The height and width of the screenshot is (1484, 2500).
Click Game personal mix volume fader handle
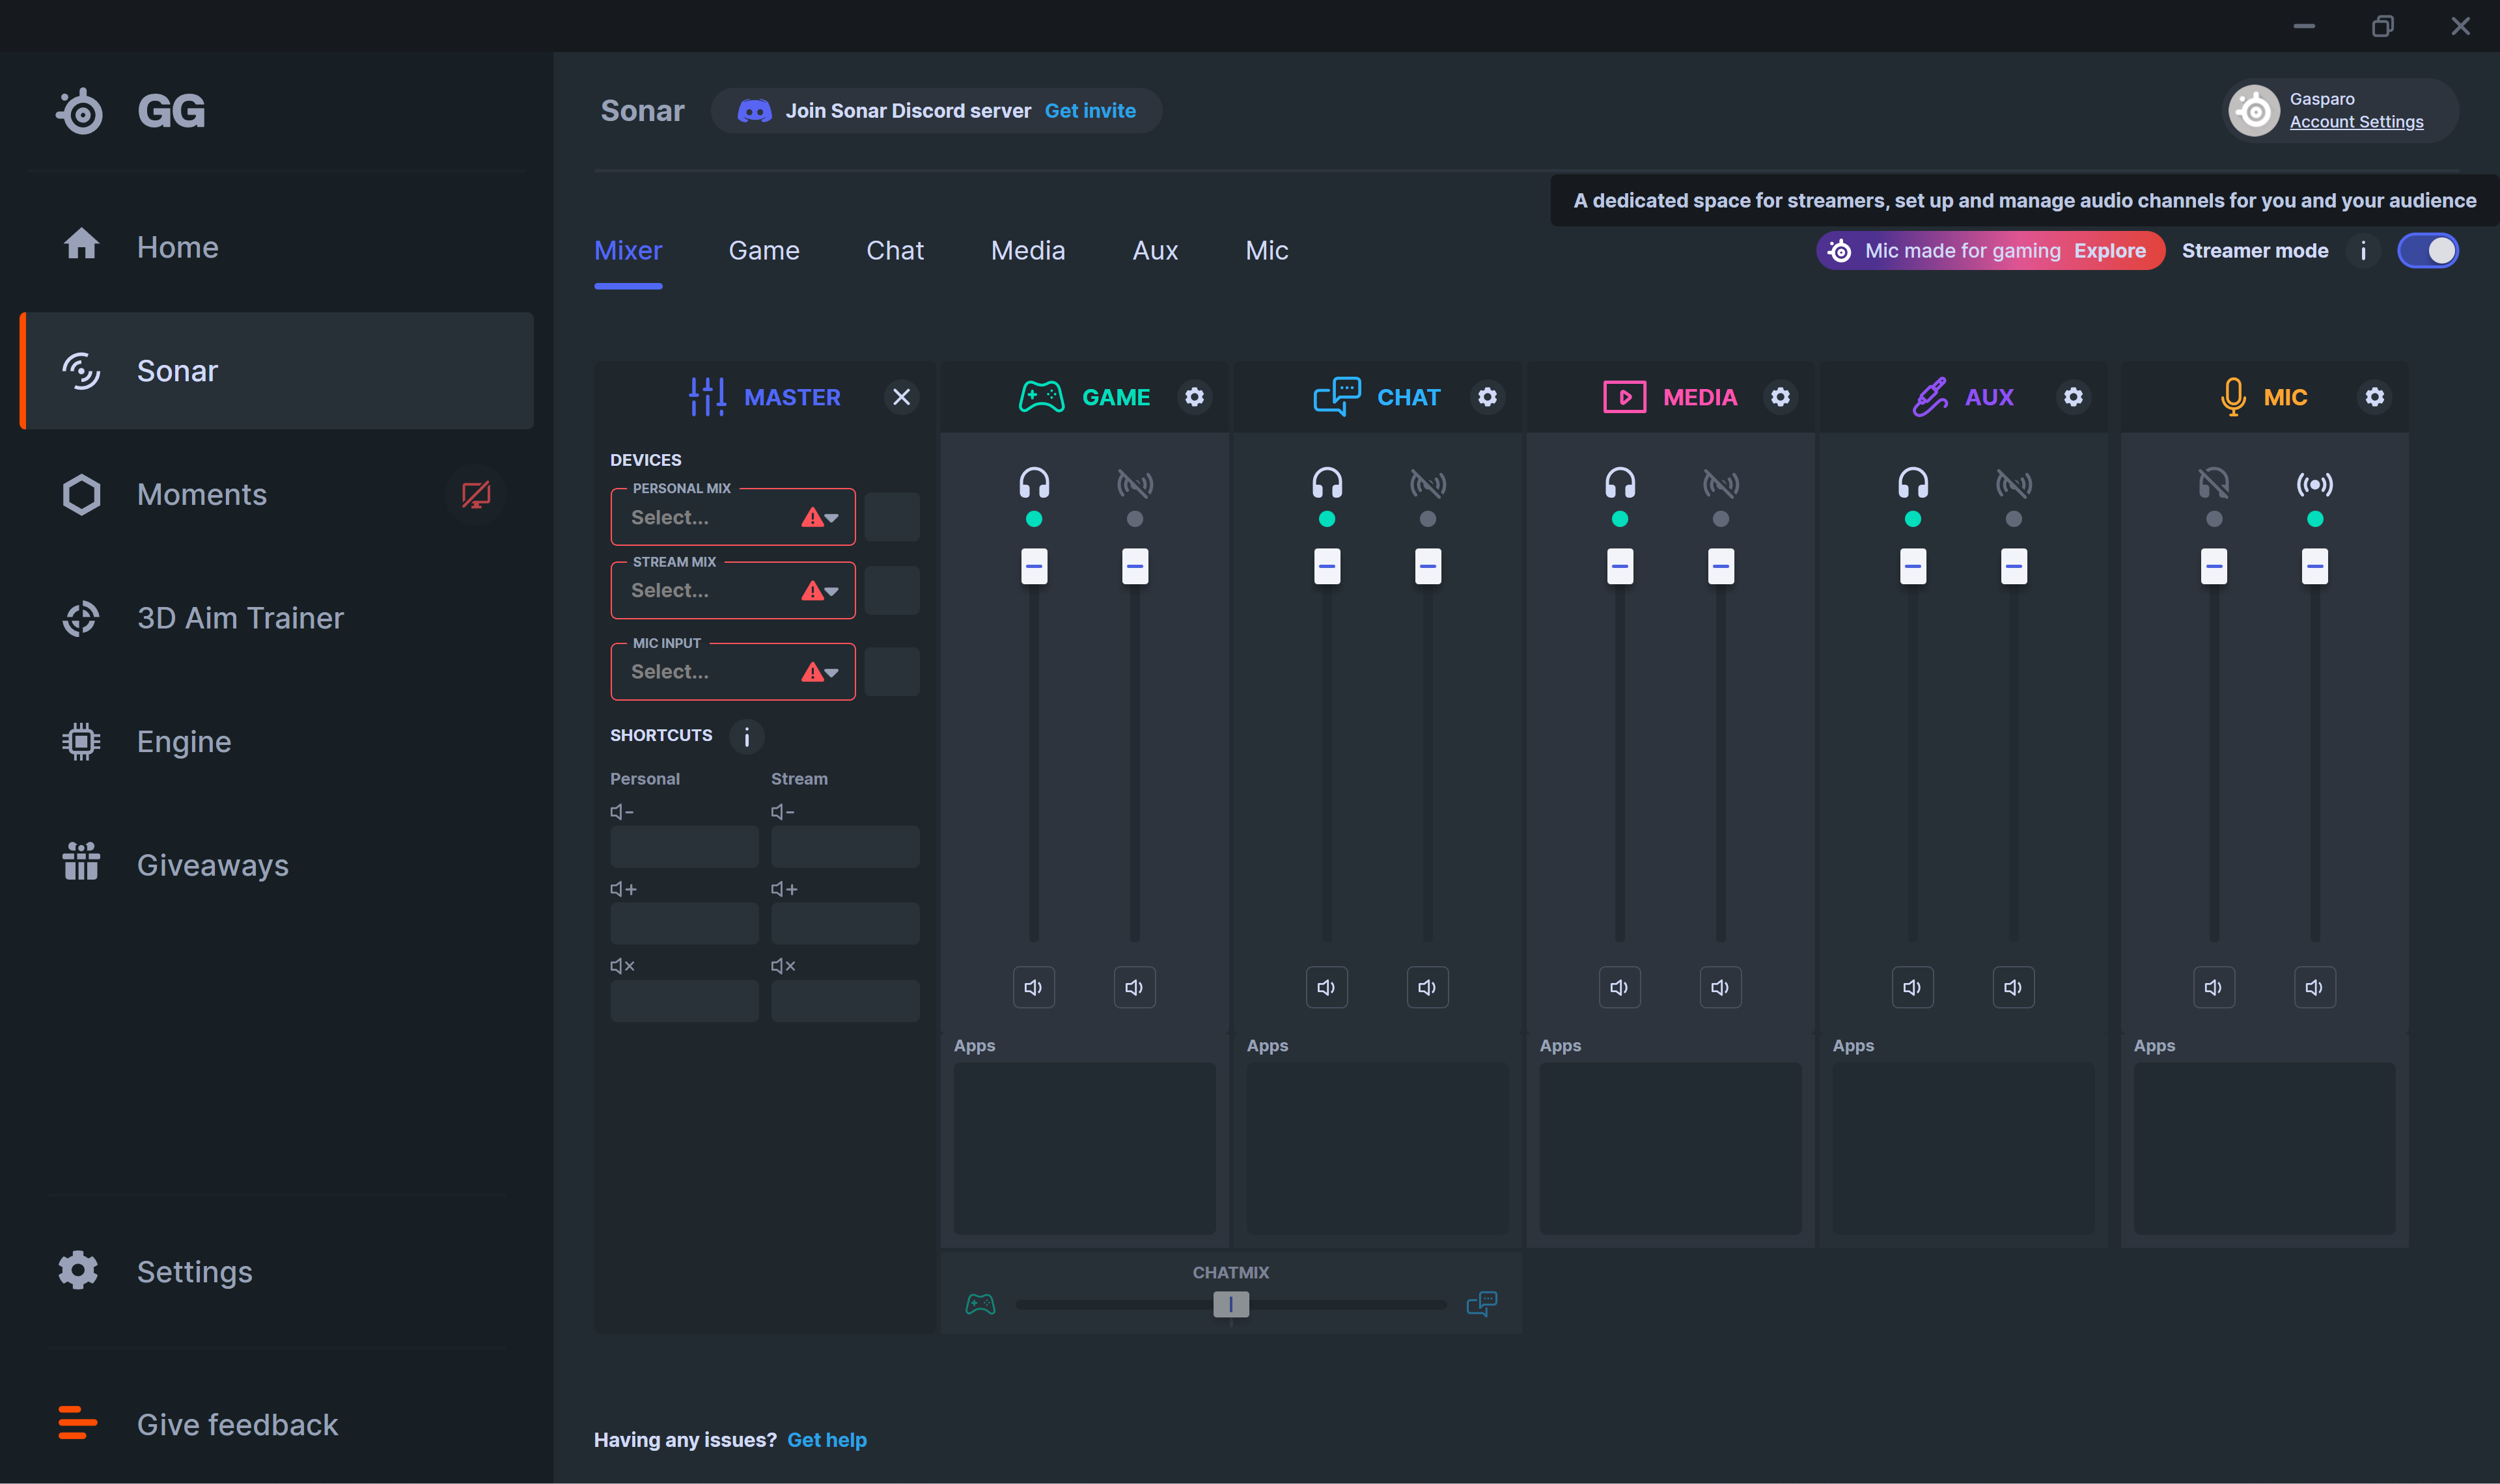[x=1035, y=566]
